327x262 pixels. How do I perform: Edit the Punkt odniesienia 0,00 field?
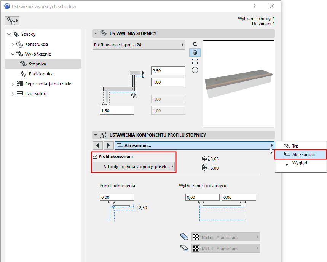point(117,197)
